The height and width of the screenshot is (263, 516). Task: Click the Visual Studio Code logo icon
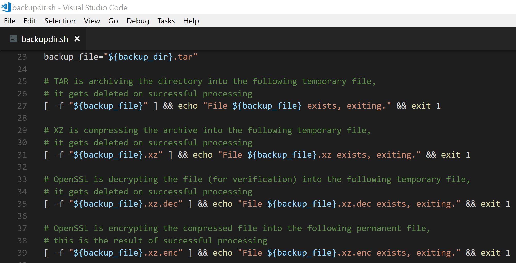[6, 7]
